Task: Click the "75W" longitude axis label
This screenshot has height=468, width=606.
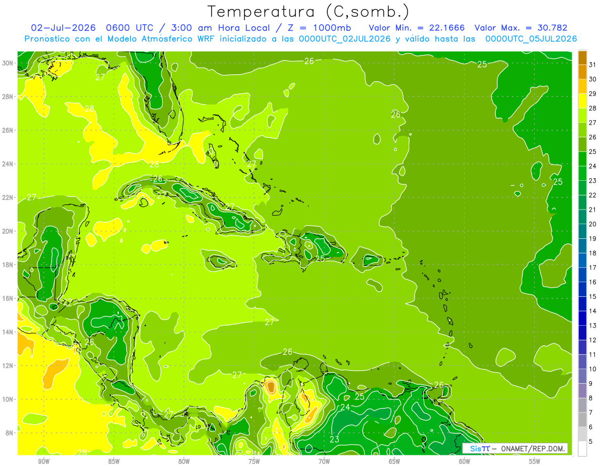Action: tap(254, 461)
